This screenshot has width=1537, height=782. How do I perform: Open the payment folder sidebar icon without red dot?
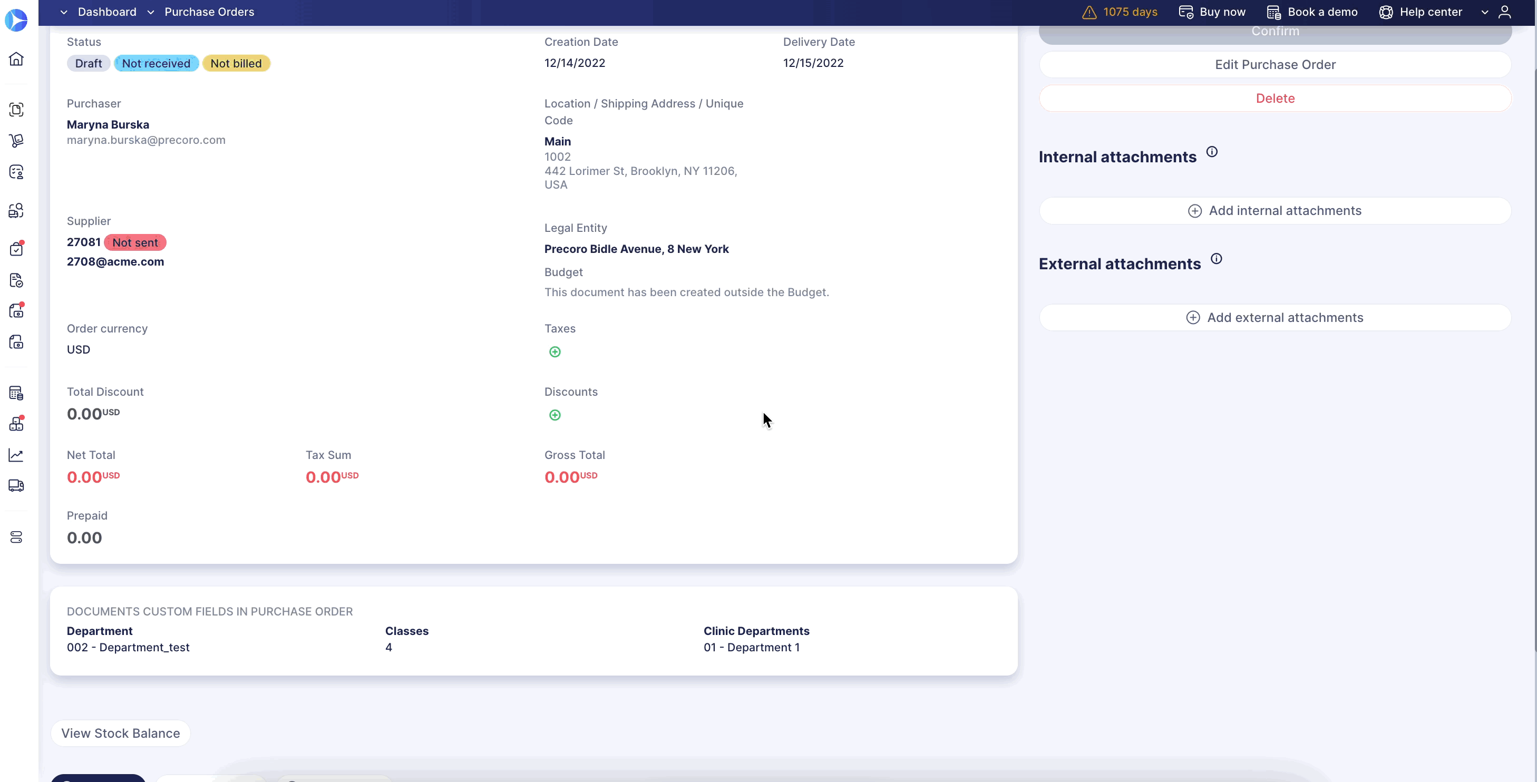pos(16,342)
